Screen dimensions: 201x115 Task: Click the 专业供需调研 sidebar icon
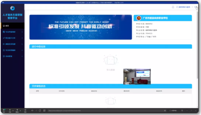[4, 32]
